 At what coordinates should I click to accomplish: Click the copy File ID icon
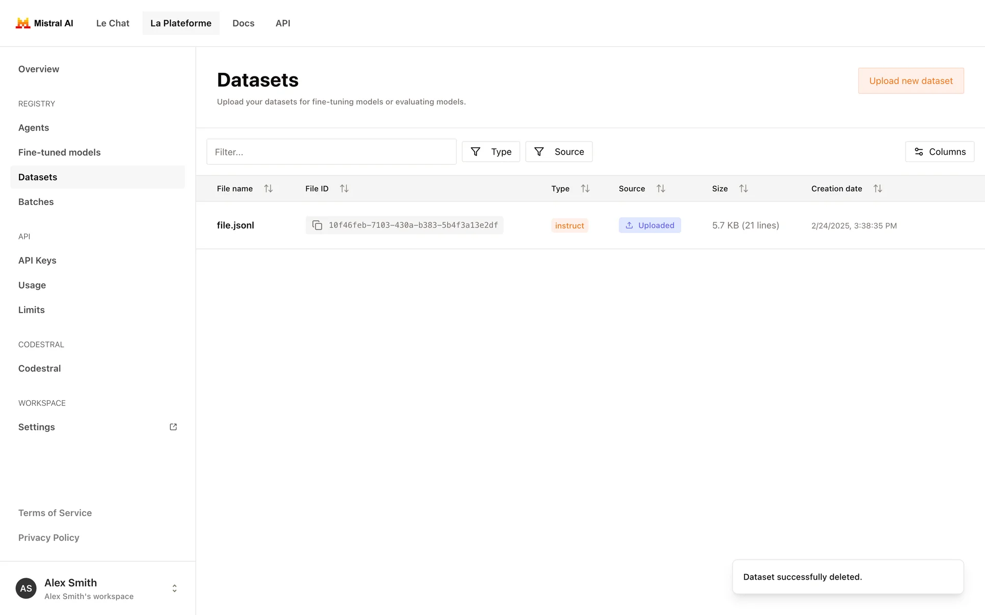click(x=317, y=225)
